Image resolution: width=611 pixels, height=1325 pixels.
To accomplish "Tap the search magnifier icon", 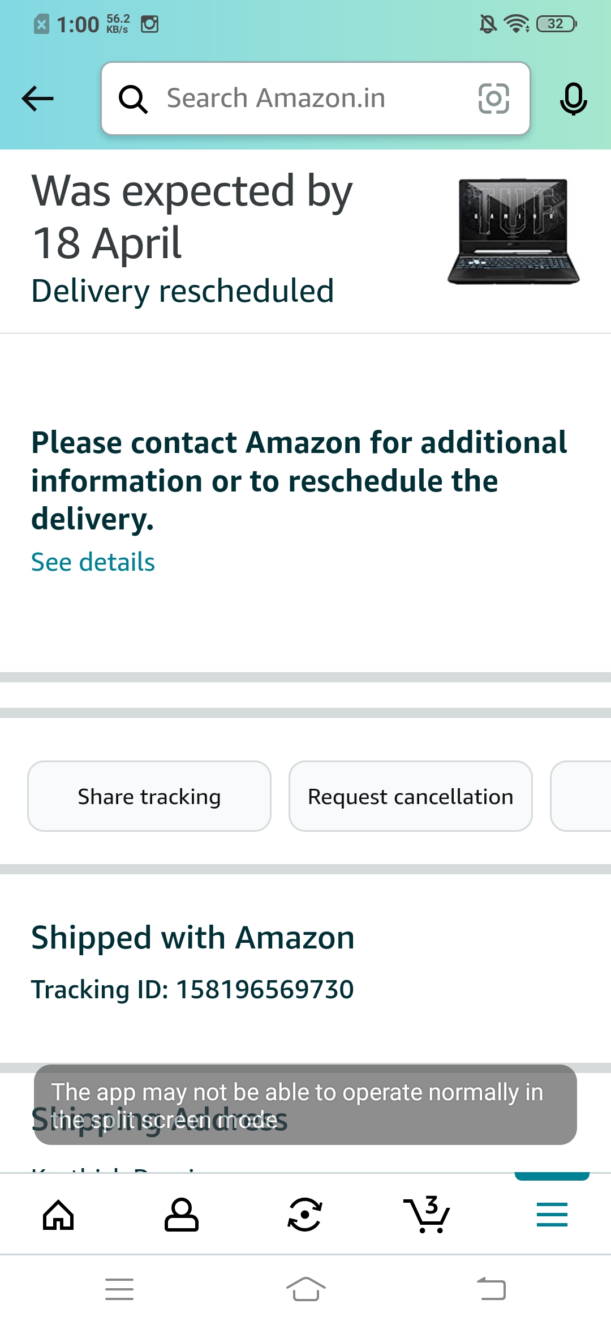I will point(133,99).
